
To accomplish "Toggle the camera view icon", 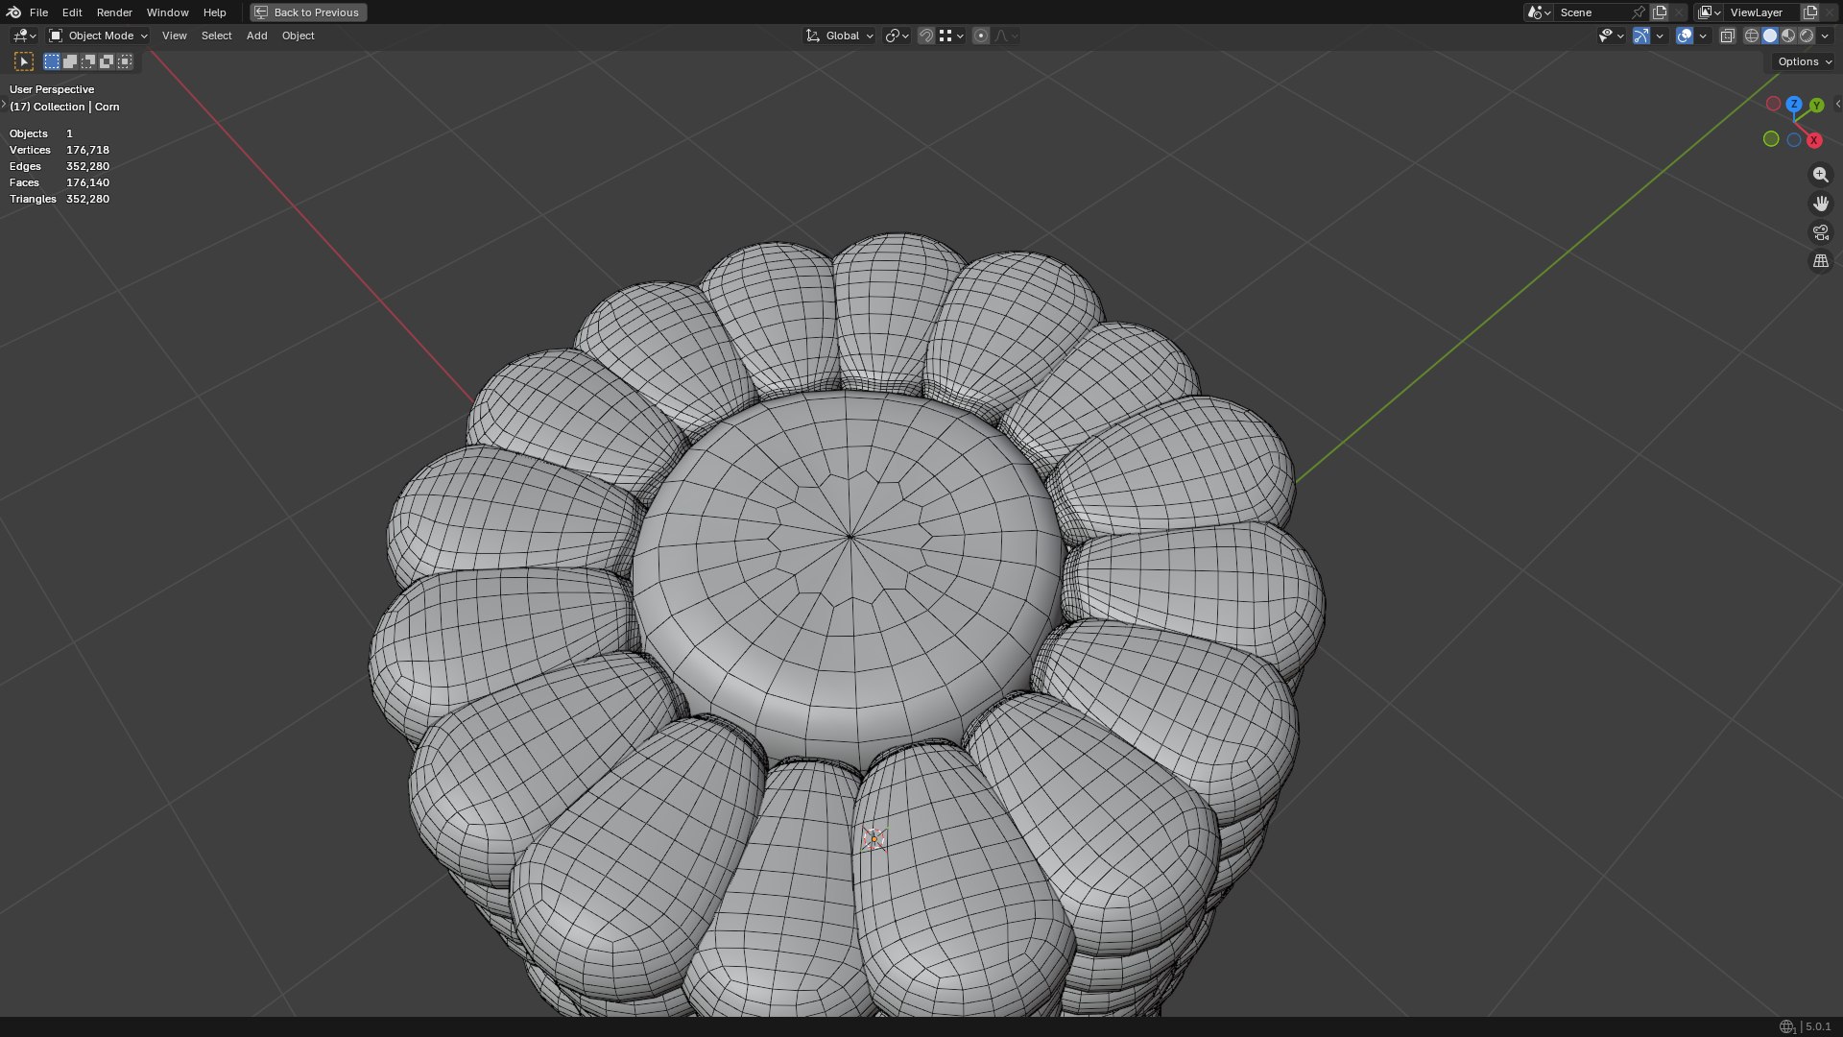I will pyautogui.click(x=1820, y=232).
